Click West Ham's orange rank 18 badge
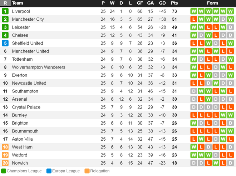236x176 pixels. pyautogui.click(x=5, y=147)
